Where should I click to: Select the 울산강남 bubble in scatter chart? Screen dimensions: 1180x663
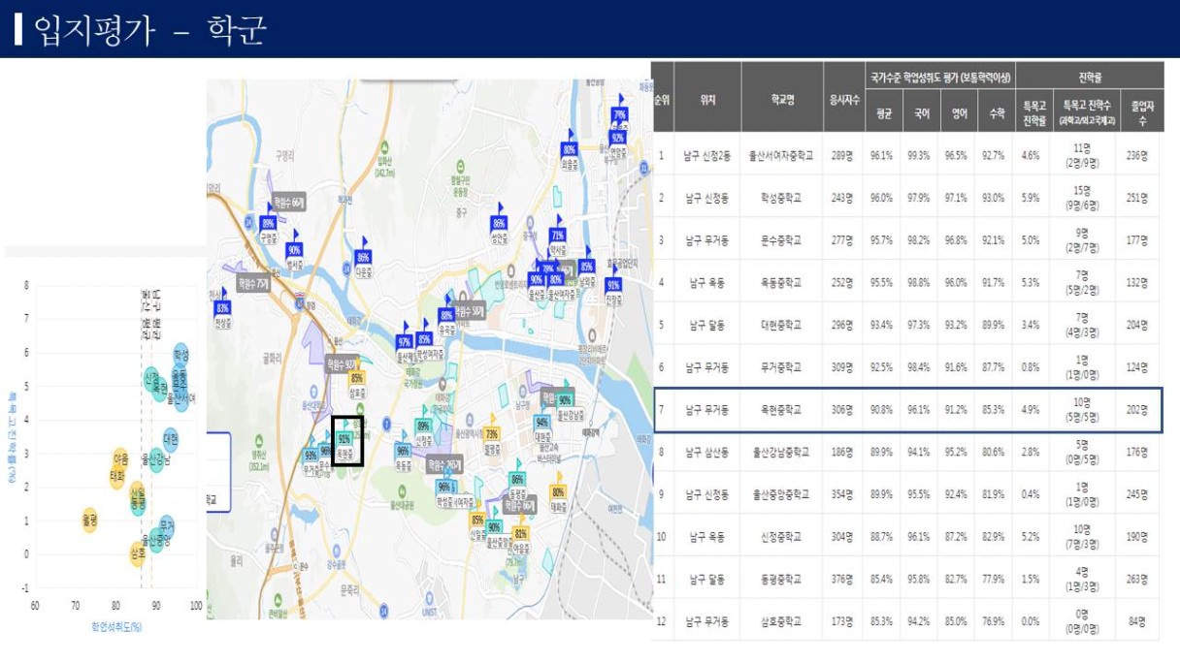(x=155, y=459)
